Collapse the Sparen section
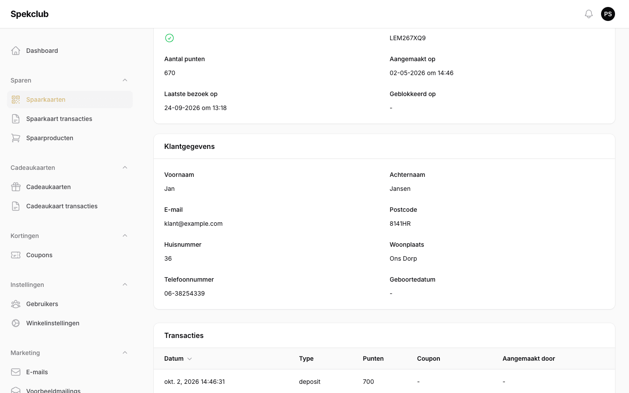629x393 pixels. point(125,80)
